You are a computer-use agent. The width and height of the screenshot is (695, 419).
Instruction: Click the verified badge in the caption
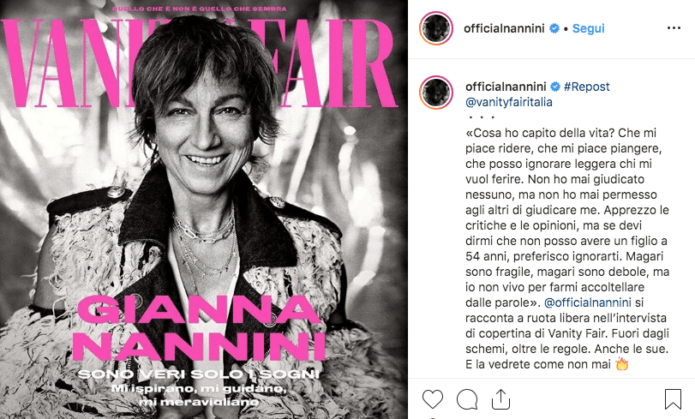click(555, 87)
